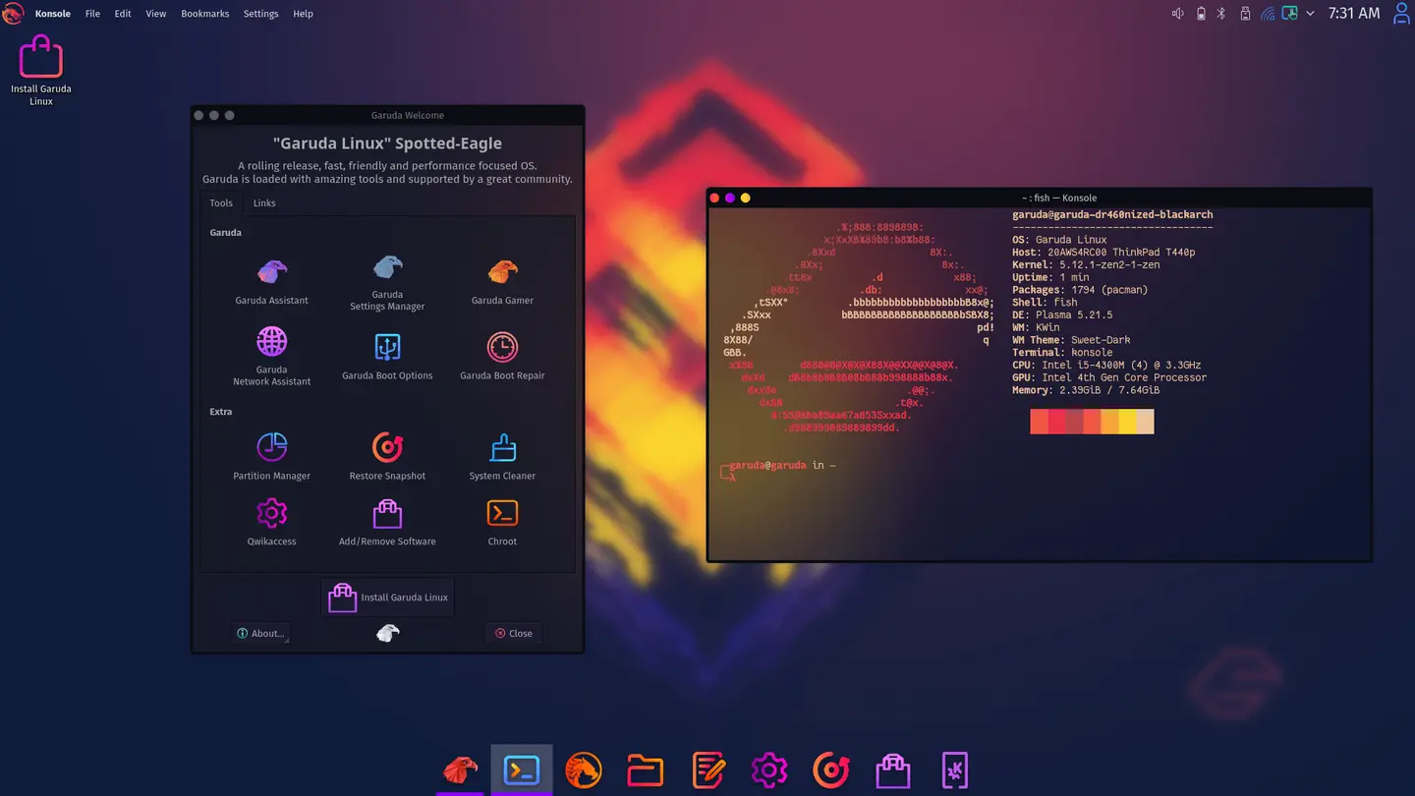Launch Garuda Boot Repair

(x=501, y=349)
